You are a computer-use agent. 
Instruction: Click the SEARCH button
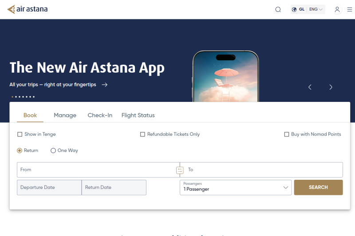(318, 187)
